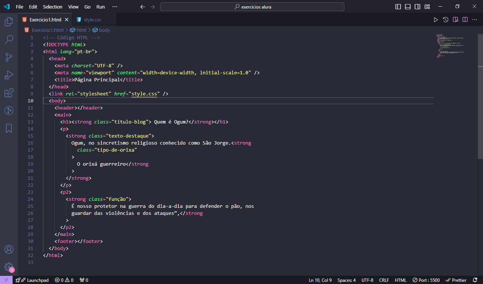This screenshot has width=483, height=284.
Task: Open the Run and Debug view
Action: tap(9, 75)
